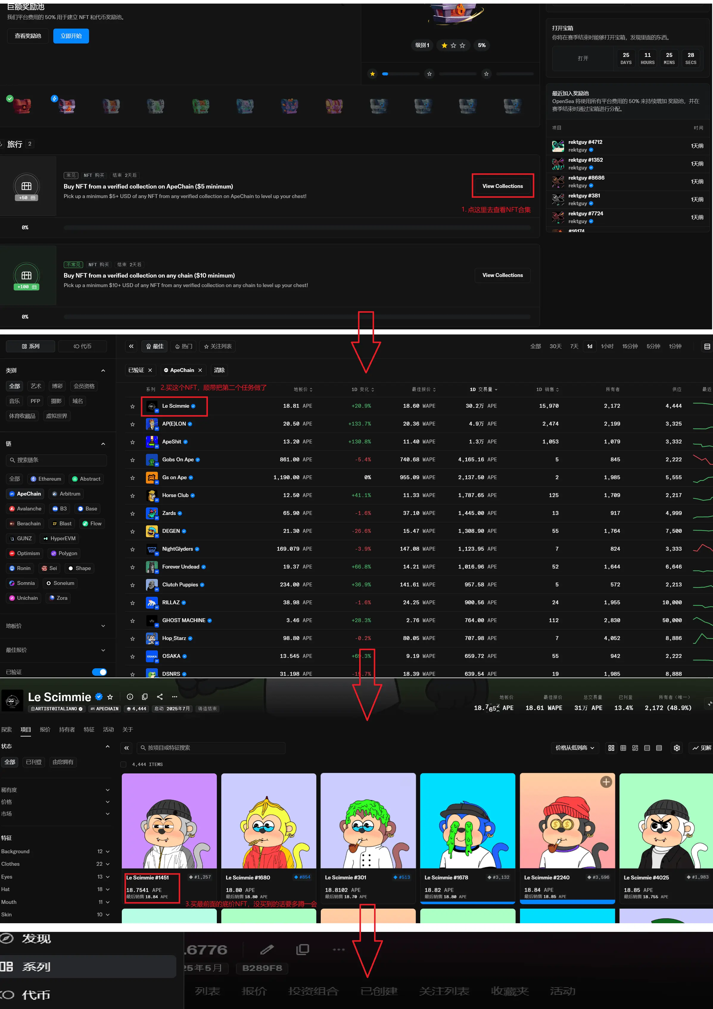Copy Le Scimmie collection link icon
Image resolution: width=713 pixels, height=1009 pixels.
(145, 697)
